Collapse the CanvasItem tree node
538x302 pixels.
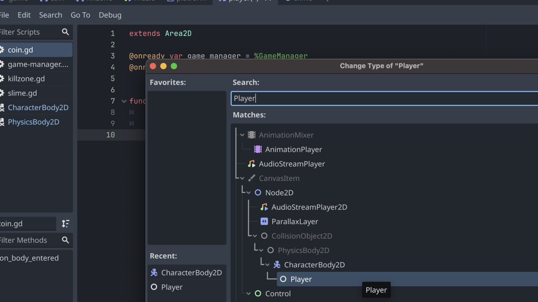(x=242, y=178)
